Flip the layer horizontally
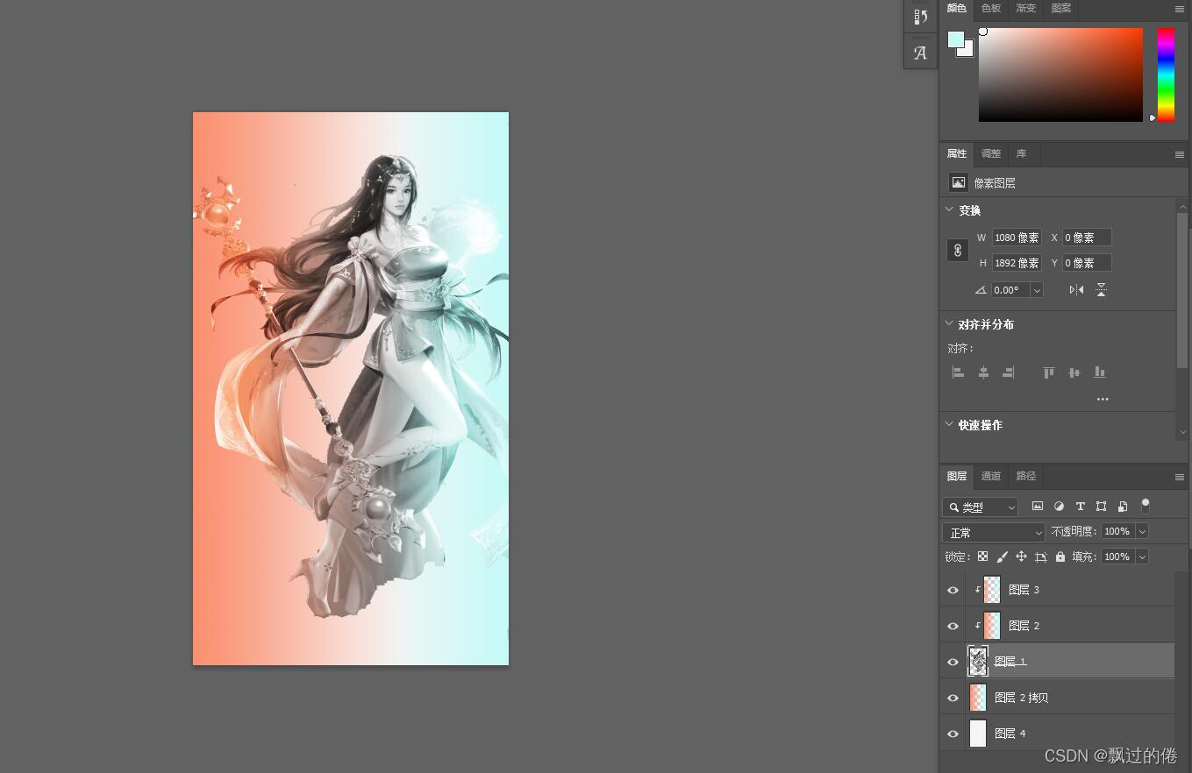The width and height of the screenshot is (1192, 773). point(1076,290)
